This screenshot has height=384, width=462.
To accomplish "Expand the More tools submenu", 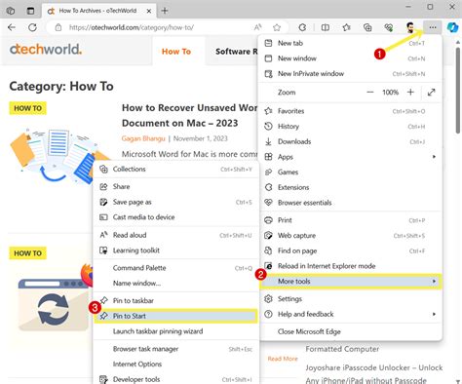I will click(350, 282).
